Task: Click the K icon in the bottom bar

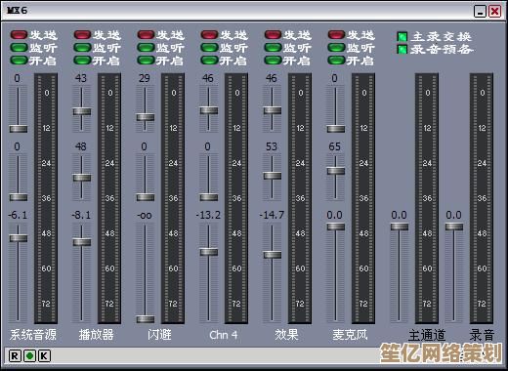Action: point(45,355)
